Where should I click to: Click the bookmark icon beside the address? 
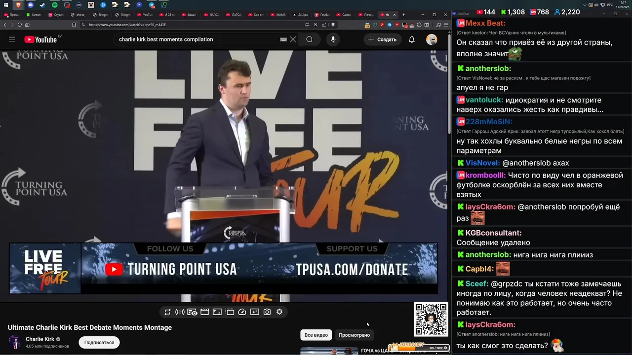(74, 25)
